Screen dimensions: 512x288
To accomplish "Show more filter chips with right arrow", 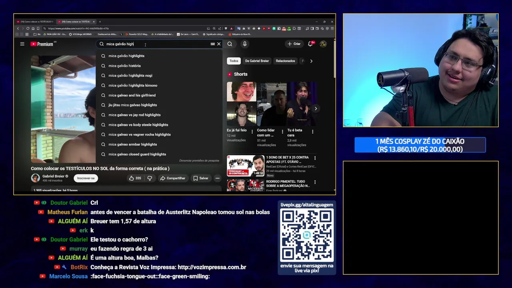I will 311,61.
